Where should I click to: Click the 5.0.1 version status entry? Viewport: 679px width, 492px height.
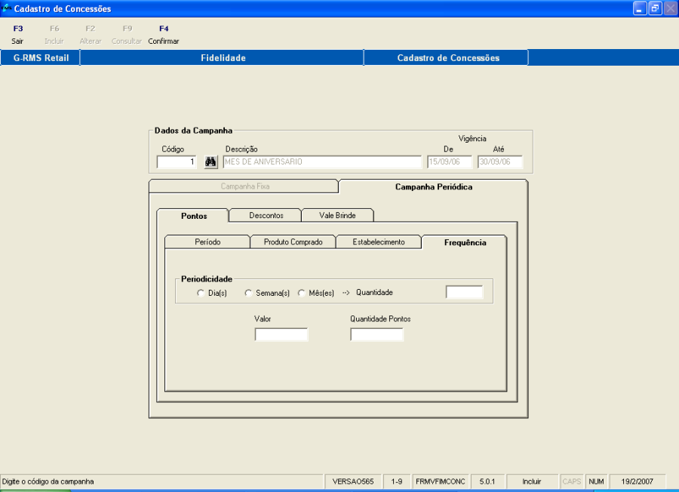[487, 481]
